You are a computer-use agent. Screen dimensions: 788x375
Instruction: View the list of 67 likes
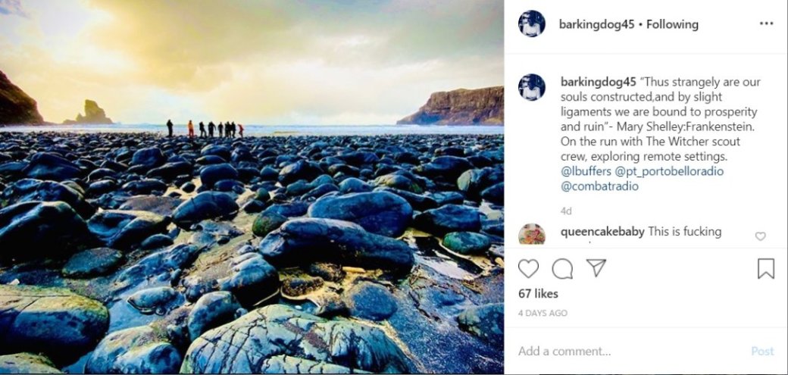538,294
